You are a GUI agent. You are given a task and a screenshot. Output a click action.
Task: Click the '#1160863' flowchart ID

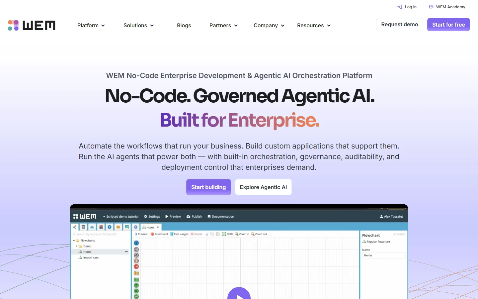(399, 235)
